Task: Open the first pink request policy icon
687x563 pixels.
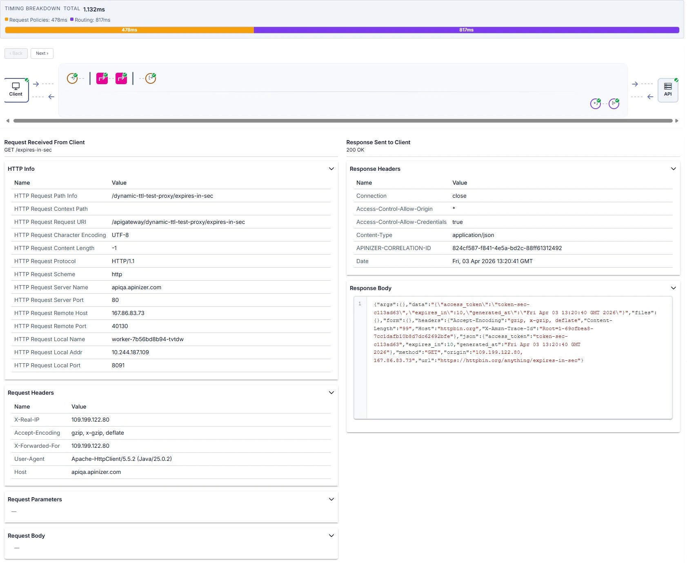Action: point(102,78)
